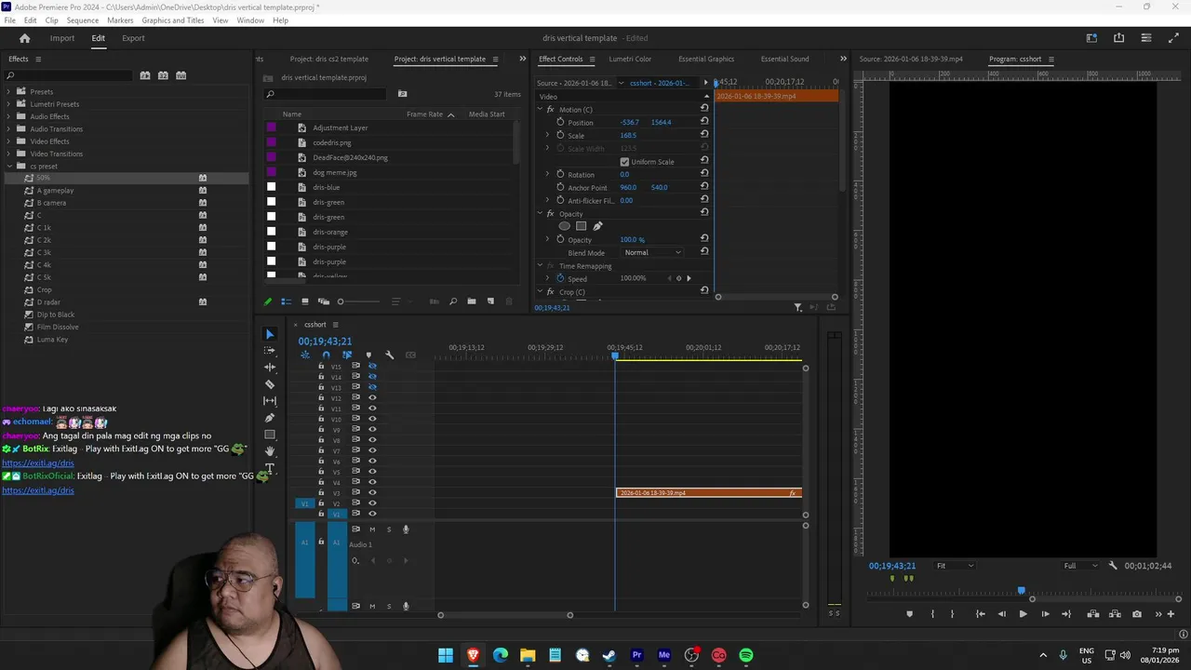Open the File menu
This screenshot has width=1191, height=670.
click(9, 20)
